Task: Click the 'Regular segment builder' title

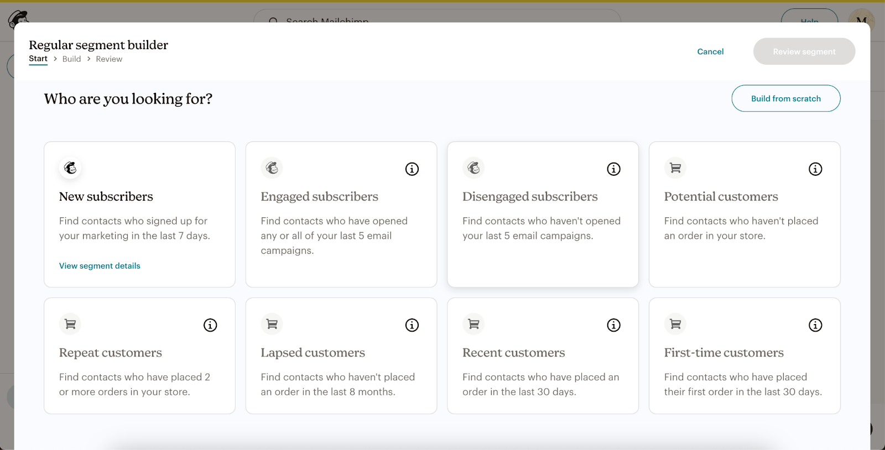Action: pyautogui.click(x=98, y=45)
